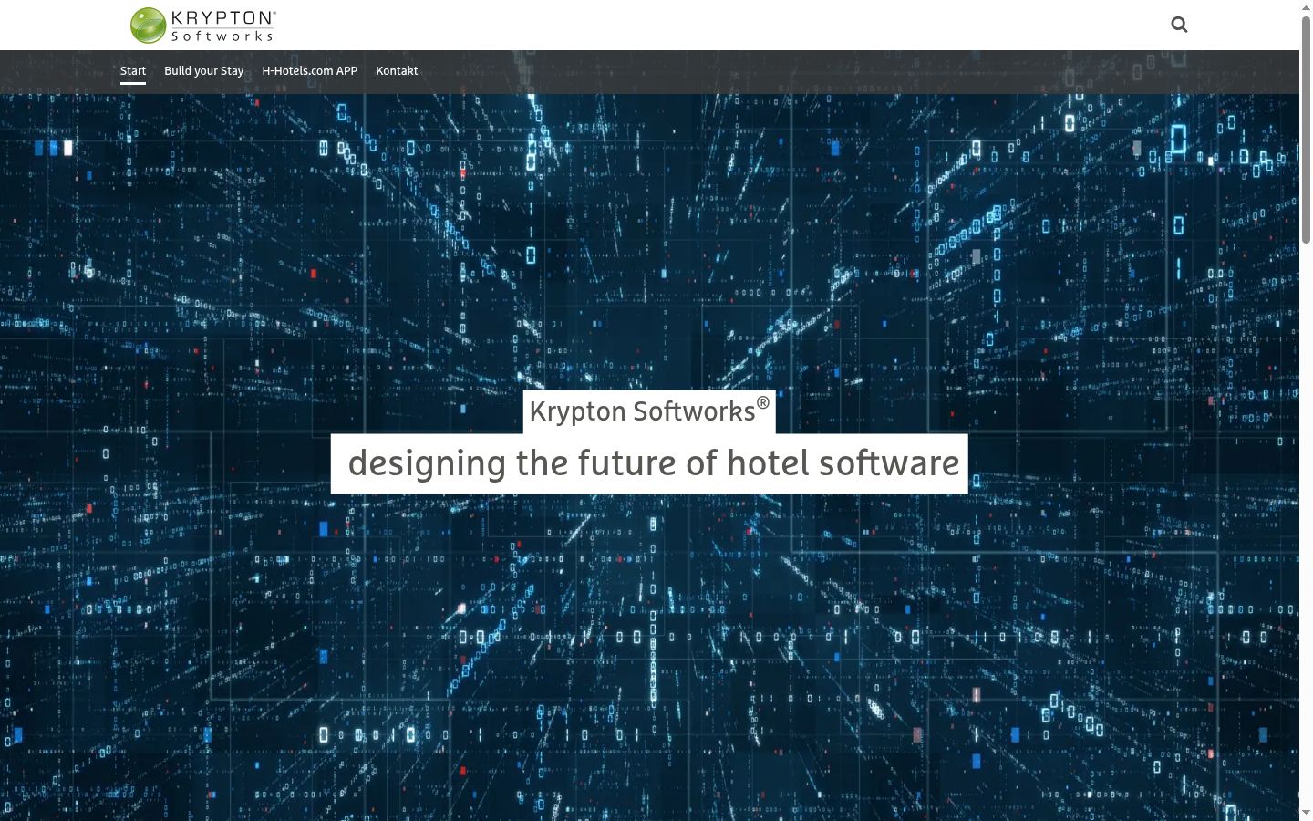1313x821 pixels.
Task: Click the 'Krypton Softworks®' hero heading
Action: coord(649,411)
